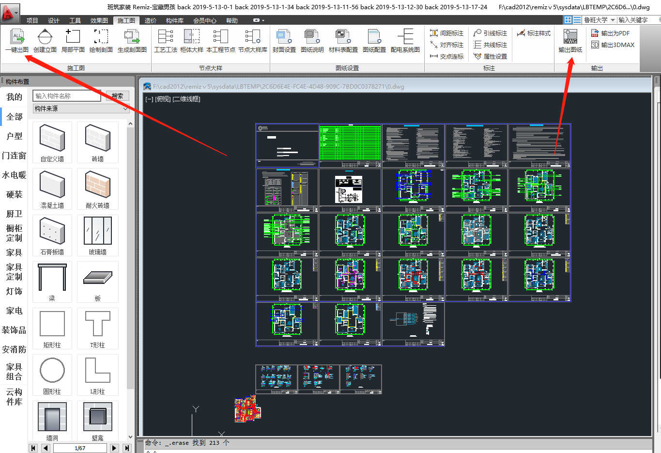Go to previous component page arrow

point(46,448)
